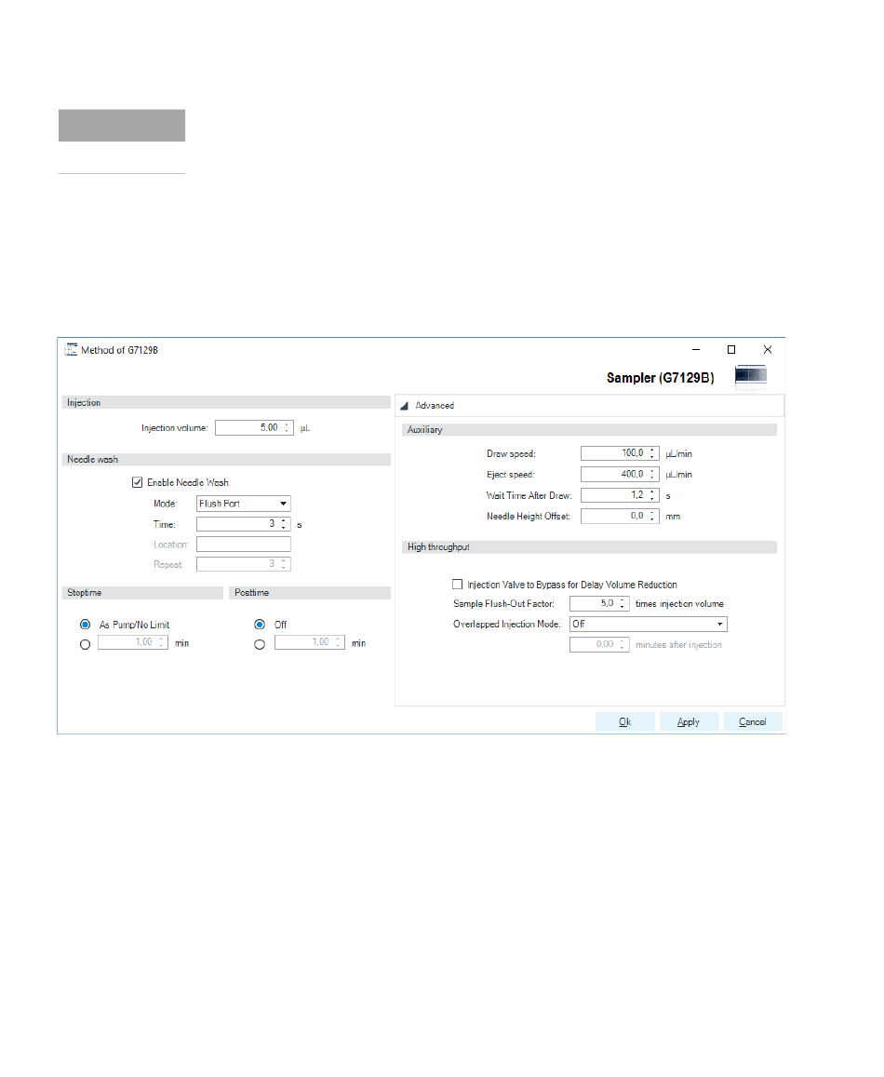Adjust the Sample Flush-Out Factor spinner

623,603
